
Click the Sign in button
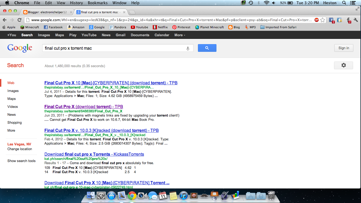tap(344, 48)
